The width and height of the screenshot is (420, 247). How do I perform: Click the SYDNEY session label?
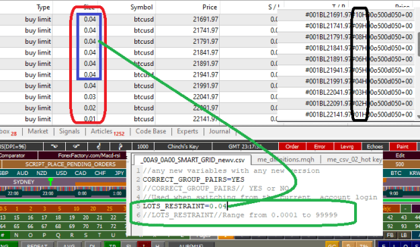tap(24, 182)
